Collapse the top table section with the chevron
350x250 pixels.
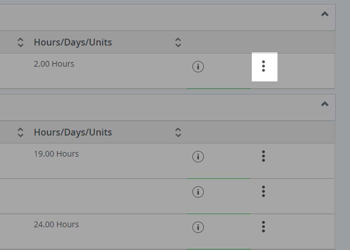tap(325, 15)
